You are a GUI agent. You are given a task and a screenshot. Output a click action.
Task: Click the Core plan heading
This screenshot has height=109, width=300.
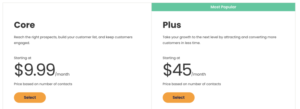coord(25,25)
